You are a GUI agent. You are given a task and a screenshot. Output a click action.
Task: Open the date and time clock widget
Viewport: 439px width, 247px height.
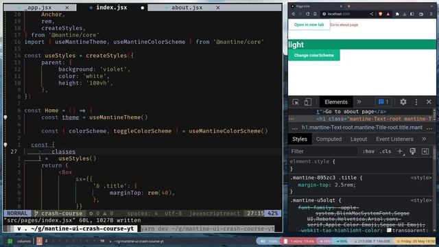415,241
